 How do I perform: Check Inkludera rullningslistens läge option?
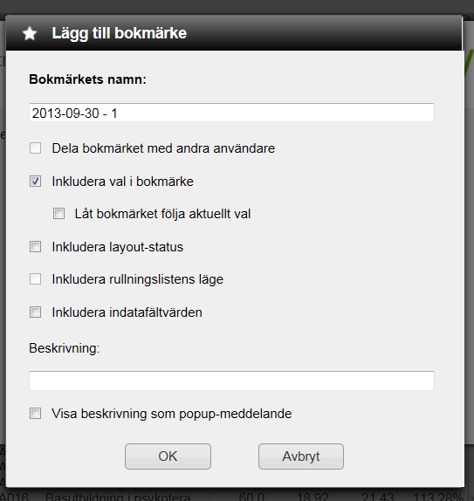coord(35,279)
